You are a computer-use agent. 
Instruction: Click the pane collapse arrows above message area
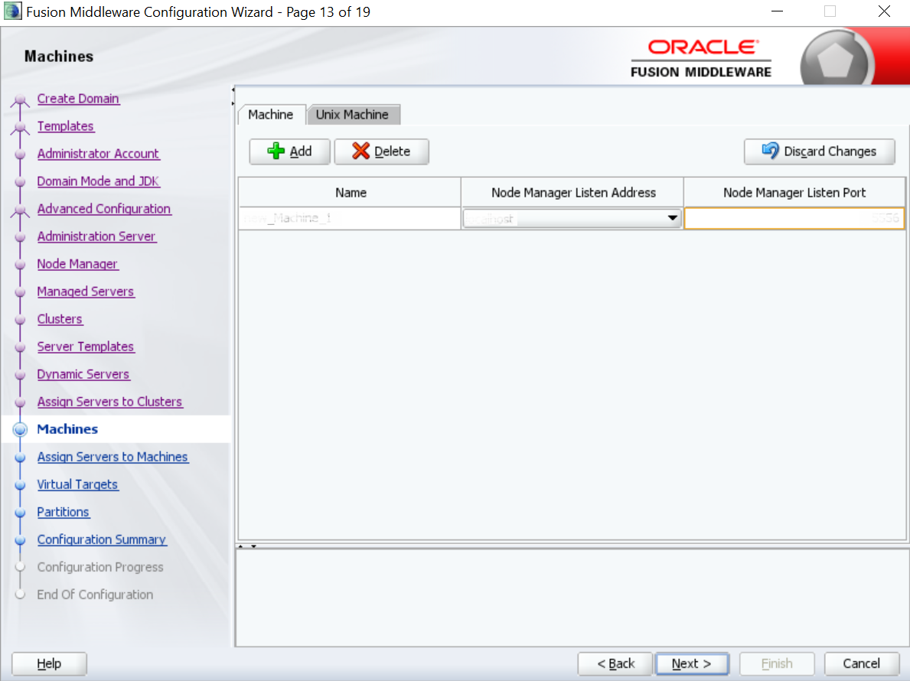[247, 546]
